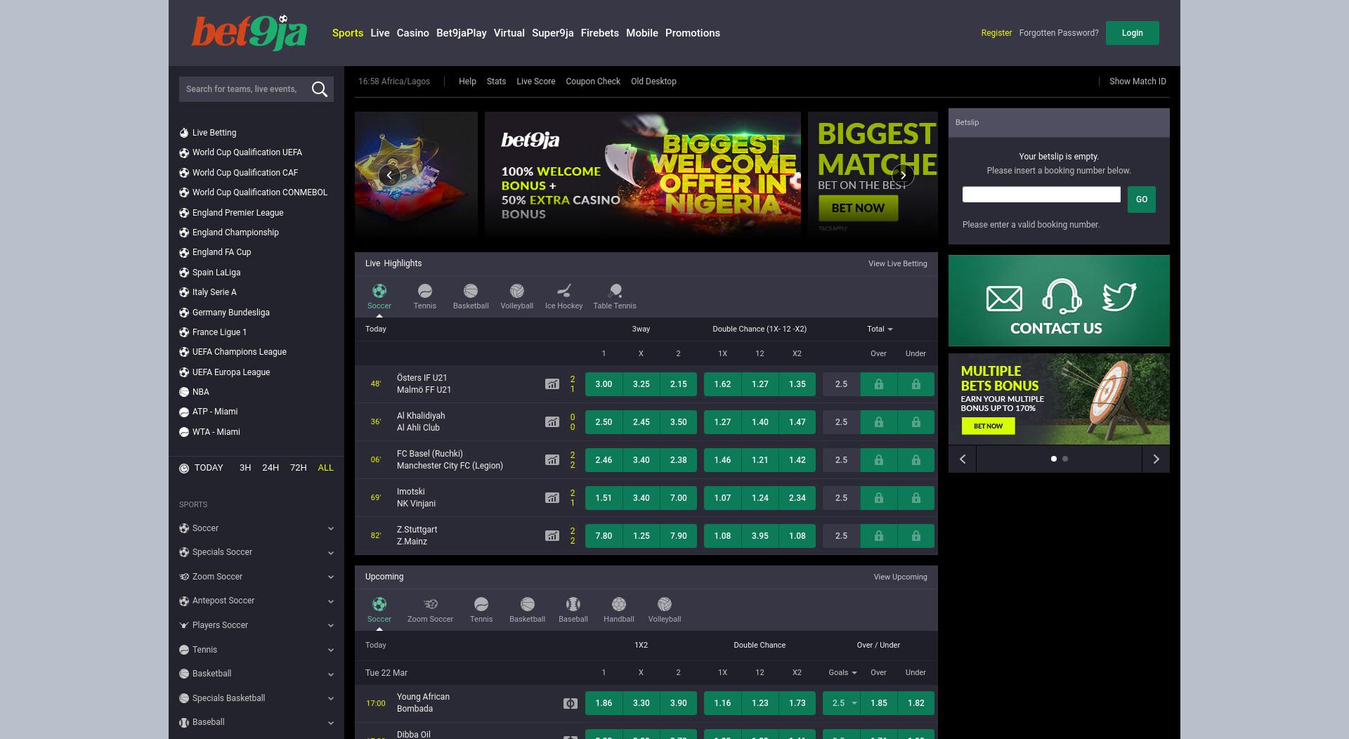Select Volleyball icon in Live Highlights
The image size is (1349, 739).
[x=517, y=291]
